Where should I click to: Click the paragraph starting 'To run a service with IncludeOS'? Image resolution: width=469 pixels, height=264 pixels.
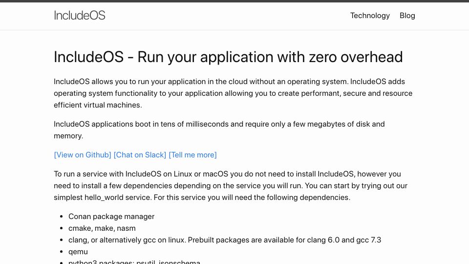[x=231, y=186]
